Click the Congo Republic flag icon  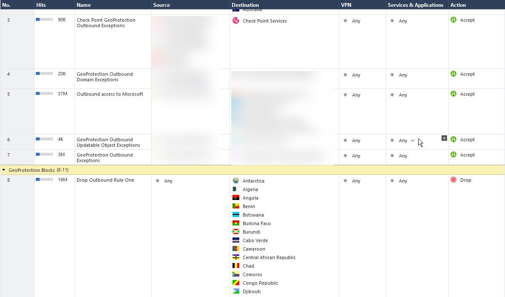tap(236, 283)
